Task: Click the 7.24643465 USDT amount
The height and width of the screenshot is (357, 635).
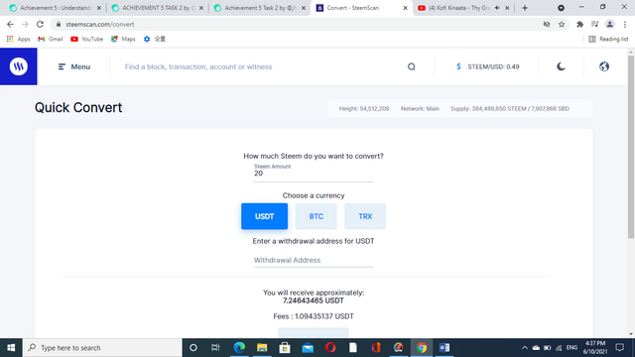Action: coord(314,300)
